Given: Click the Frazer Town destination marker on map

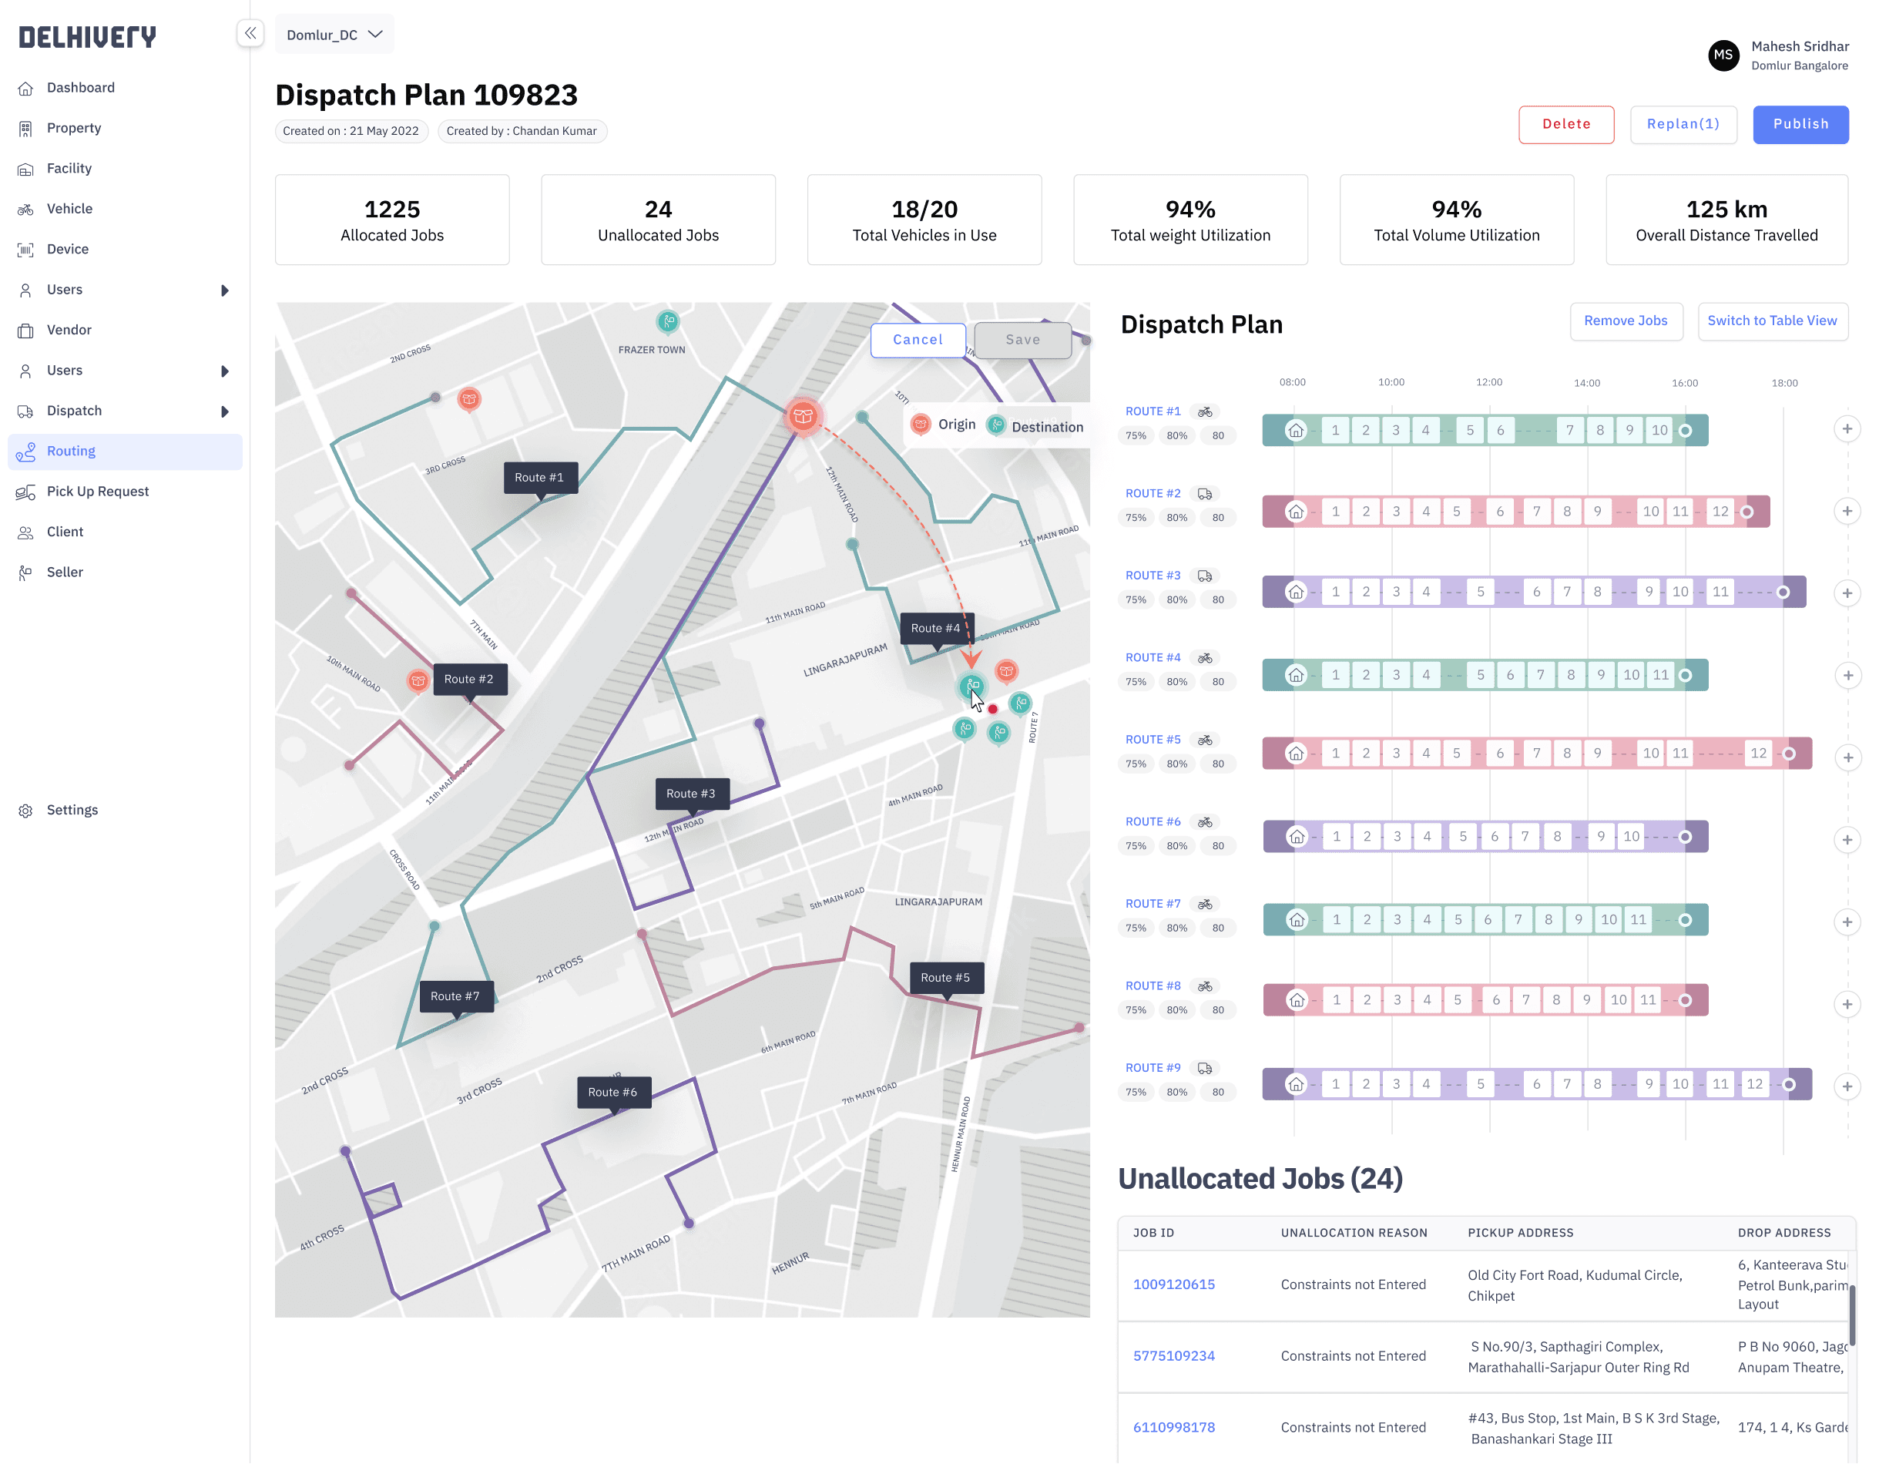Looking at the screenshot, I should (668, 322).
